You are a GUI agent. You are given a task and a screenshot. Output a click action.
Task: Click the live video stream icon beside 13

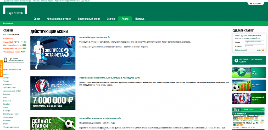(x=15, y=42)
